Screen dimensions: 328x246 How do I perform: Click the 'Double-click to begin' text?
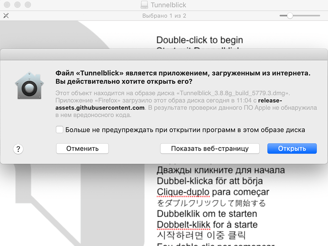click(200, 40)
